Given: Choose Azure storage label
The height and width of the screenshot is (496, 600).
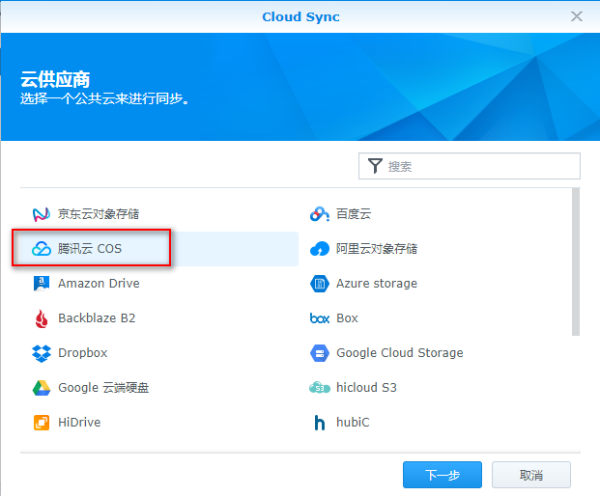Looking at the screenshot, I should (377, 284).
